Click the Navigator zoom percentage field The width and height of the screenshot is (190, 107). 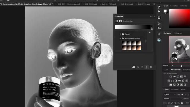tap(166, 65)
